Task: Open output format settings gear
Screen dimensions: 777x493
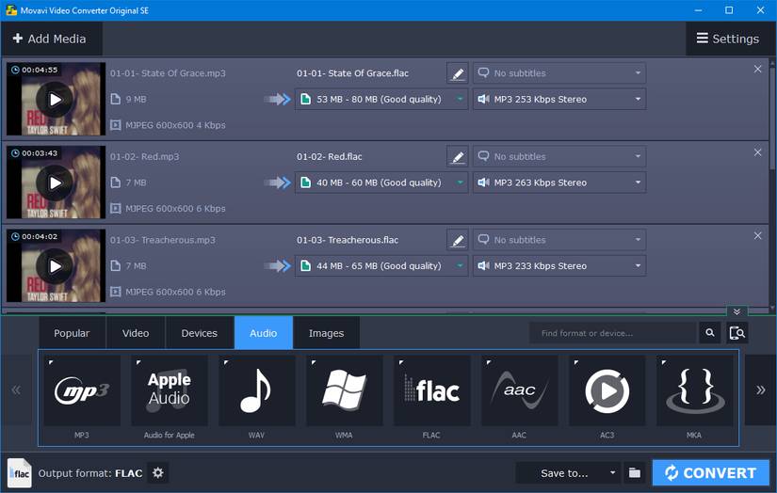Action: [x=158, y=472]
